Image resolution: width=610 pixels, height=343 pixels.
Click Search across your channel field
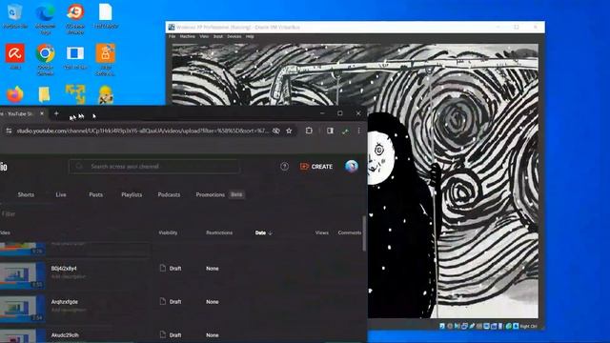point(154,167)
